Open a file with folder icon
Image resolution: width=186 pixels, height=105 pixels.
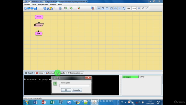click(x=29, y=8)
